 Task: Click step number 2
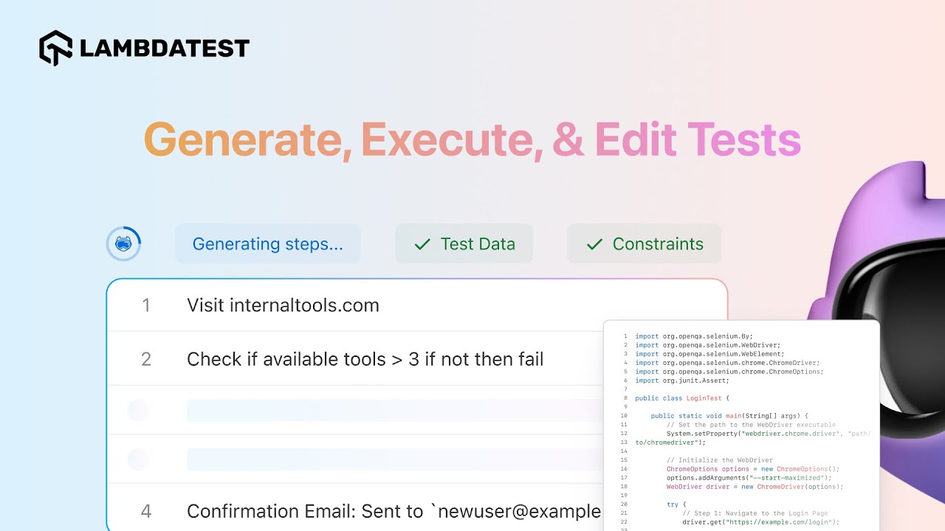[146, 359]
